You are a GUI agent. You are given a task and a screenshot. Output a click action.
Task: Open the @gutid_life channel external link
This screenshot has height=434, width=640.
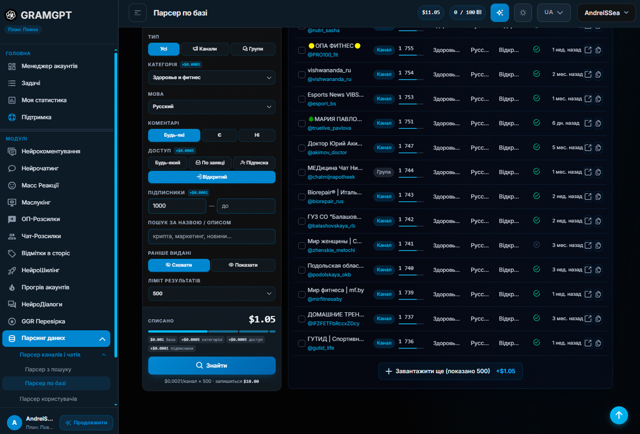pyautogui.click(x=588, y=344)
